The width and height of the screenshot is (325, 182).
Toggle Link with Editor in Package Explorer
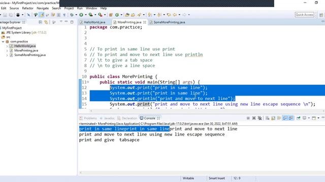(x=46, y=22)
